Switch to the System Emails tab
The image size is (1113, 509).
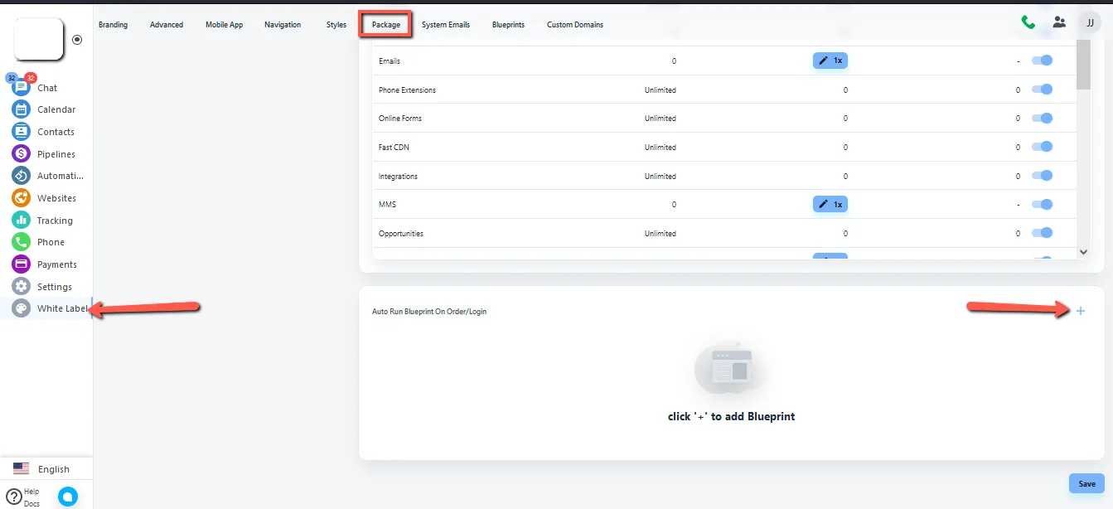coord(445,25)
